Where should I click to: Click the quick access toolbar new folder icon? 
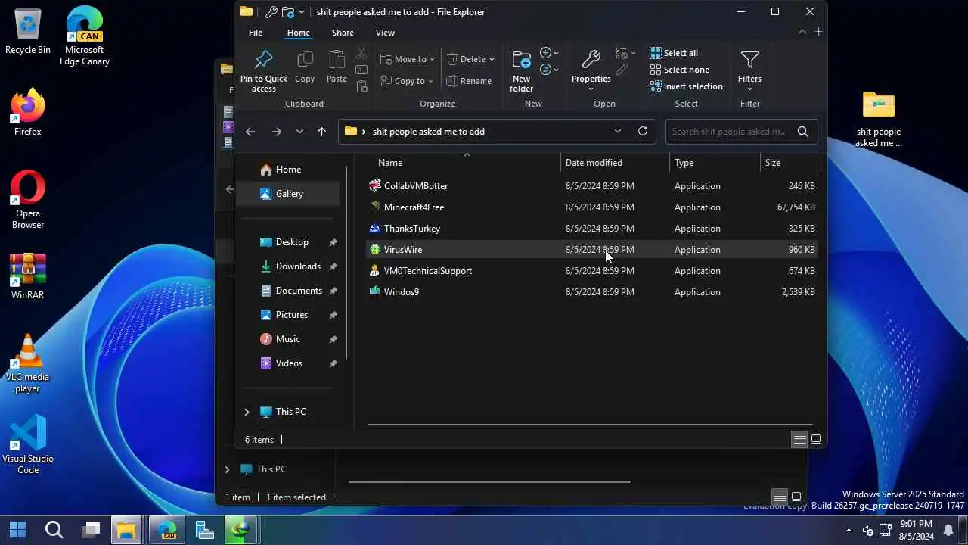point(288,12)
